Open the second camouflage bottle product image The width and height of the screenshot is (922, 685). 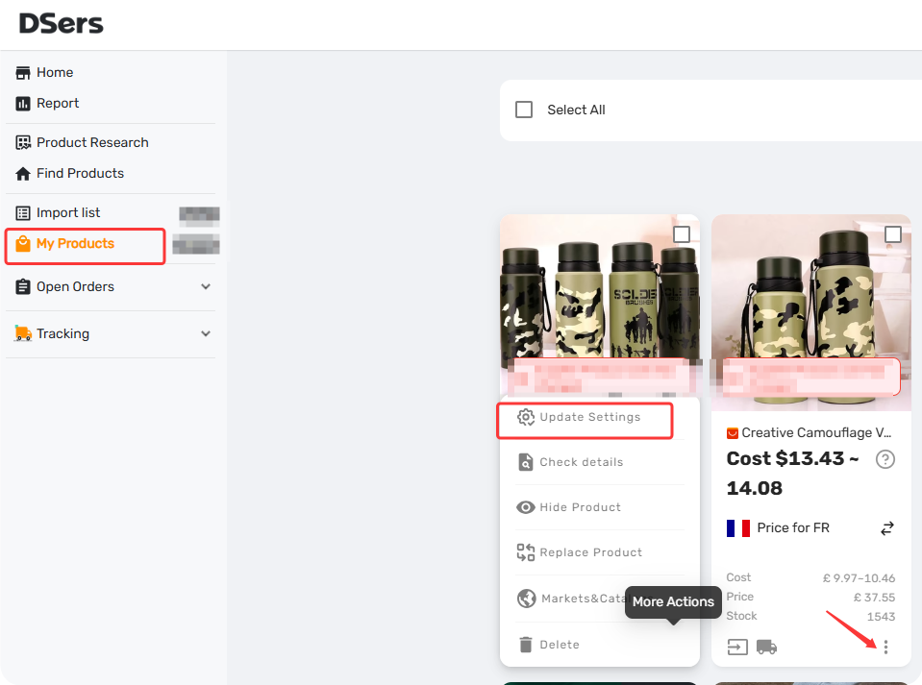pyautogui.click(x=810, y=312)
